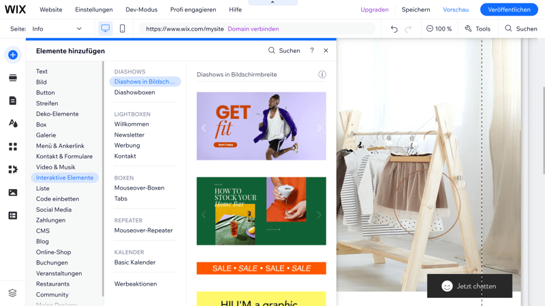This screenshot has height=306, width=545.
Task: Open the media image sidebar icon
Action: click(x=13, y=192)
